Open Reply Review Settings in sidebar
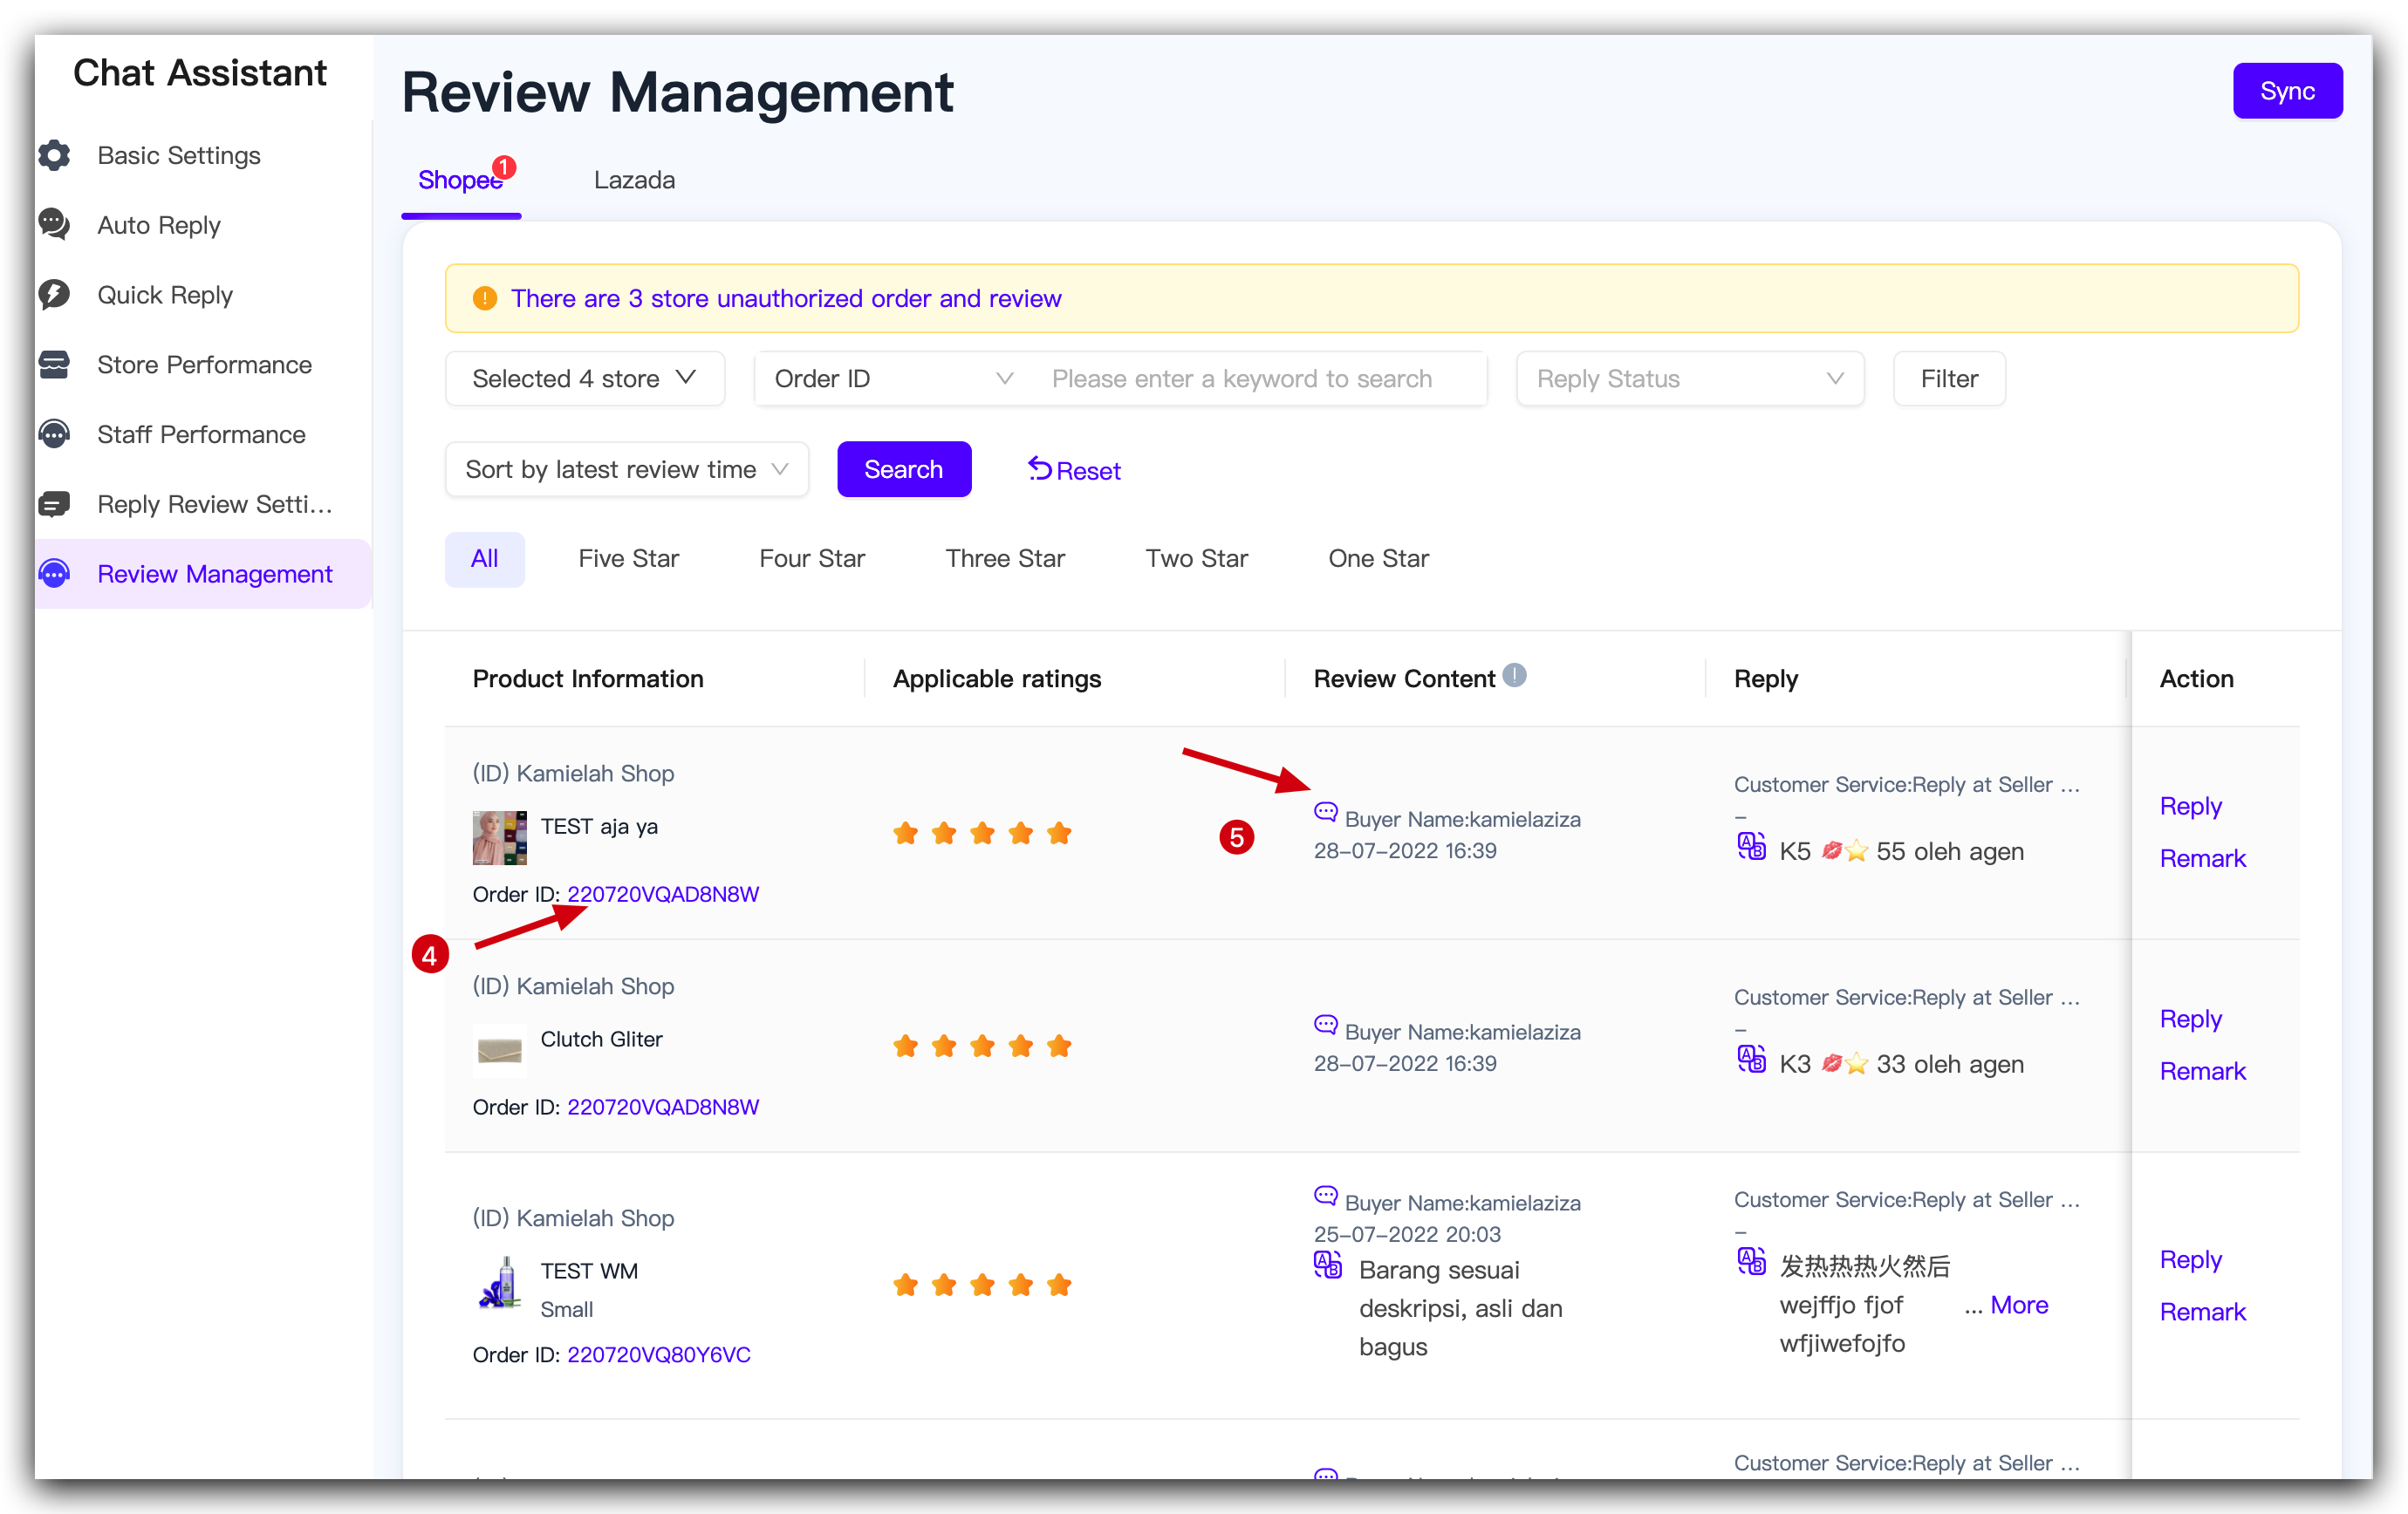Viewport: 2408px width, 1514px height. (x=203, y=505)
